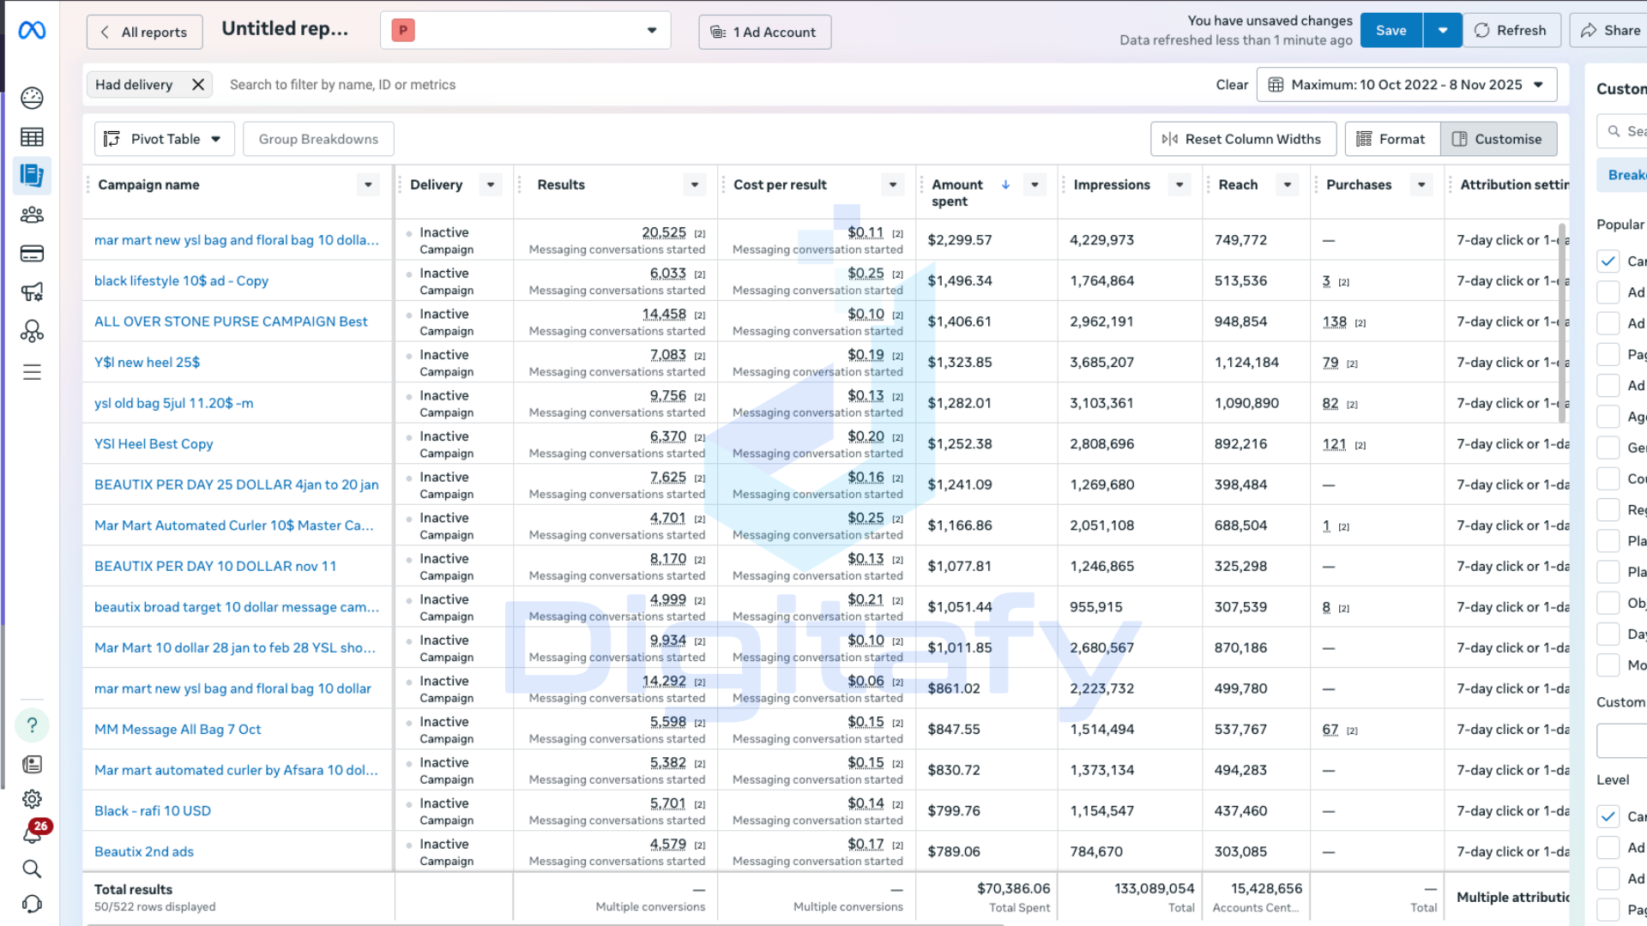Open Advertising megaphone icon in sidebar

click(32, 292)
